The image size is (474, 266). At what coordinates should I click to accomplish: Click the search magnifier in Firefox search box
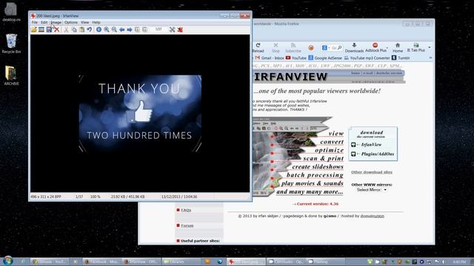pos(340,47)
